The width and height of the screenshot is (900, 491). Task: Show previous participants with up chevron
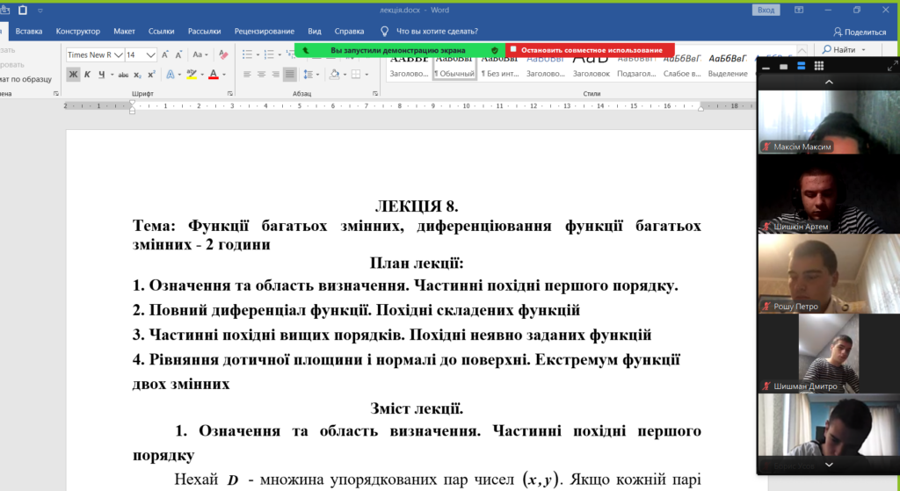pyautogui.click(x=829, y=82)
